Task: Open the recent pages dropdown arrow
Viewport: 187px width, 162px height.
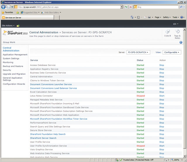Action: [12, 7]
